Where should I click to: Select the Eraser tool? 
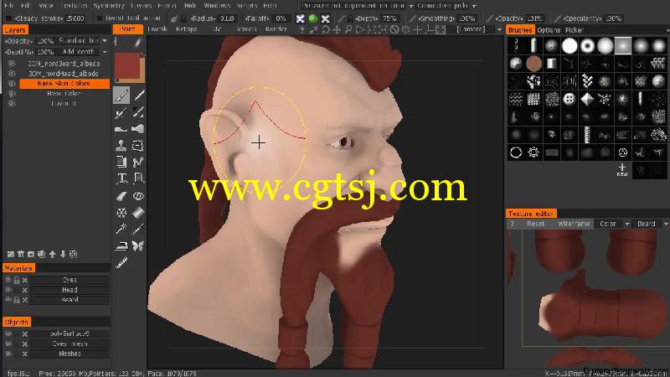(x=121, y=196)
